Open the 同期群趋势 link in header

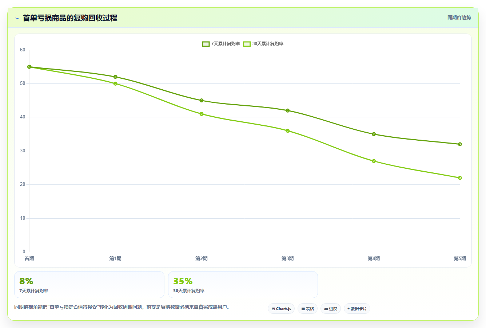point(459,17)
